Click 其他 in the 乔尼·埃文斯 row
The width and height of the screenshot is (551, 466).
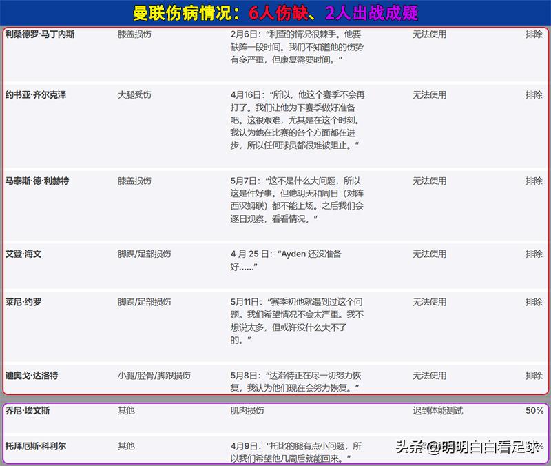(126, 410)
